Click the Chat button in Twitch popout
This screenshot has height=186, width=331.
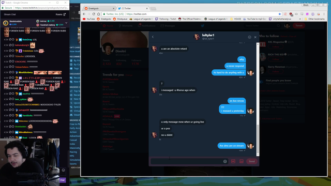pos(62,180)
